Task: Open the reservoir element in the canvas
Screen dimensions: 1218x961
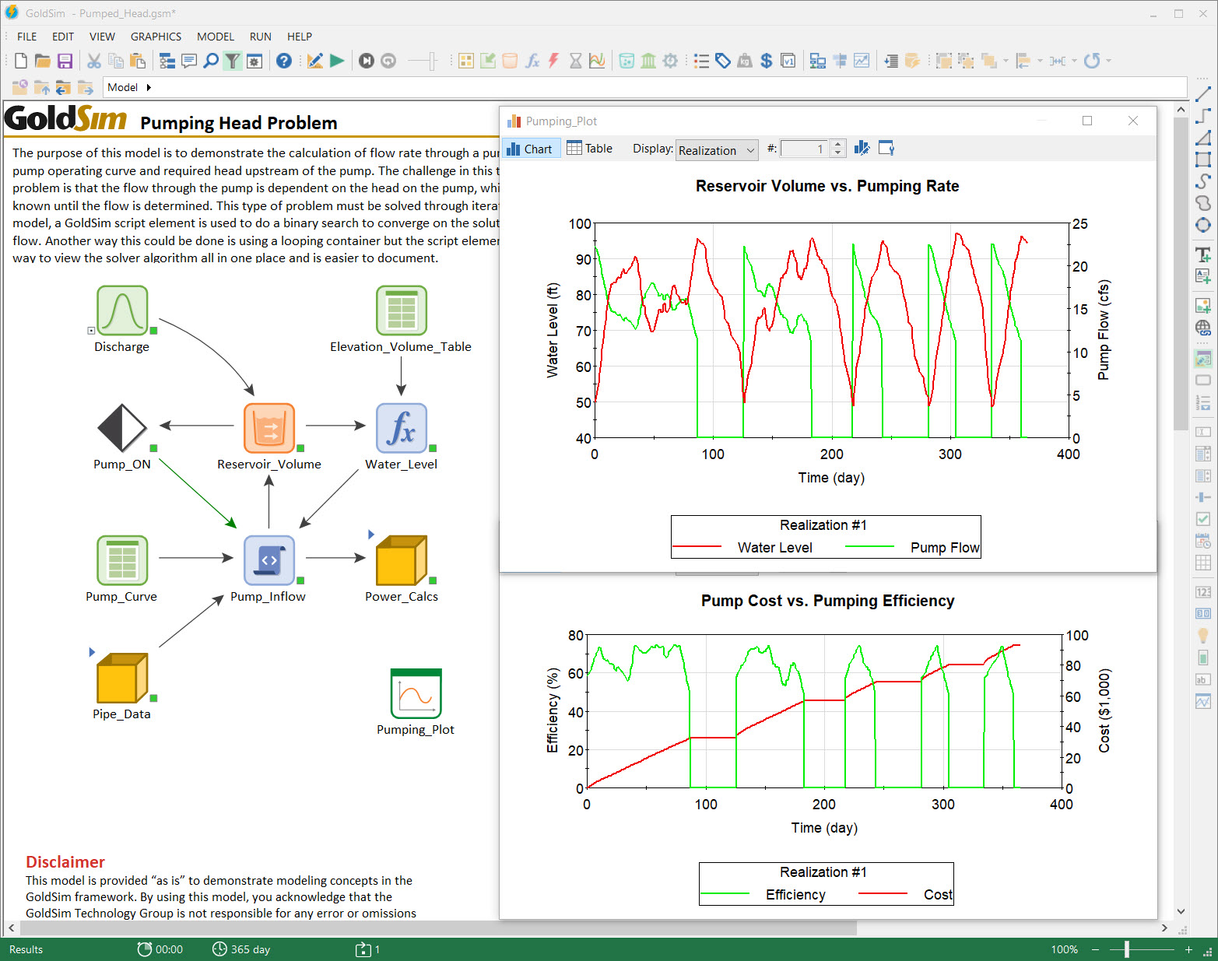Action: point(269,428)
